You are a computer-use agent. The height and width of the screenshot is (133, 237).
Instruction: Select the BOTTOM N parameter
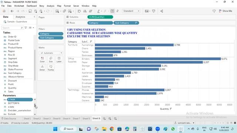point(13,103)
